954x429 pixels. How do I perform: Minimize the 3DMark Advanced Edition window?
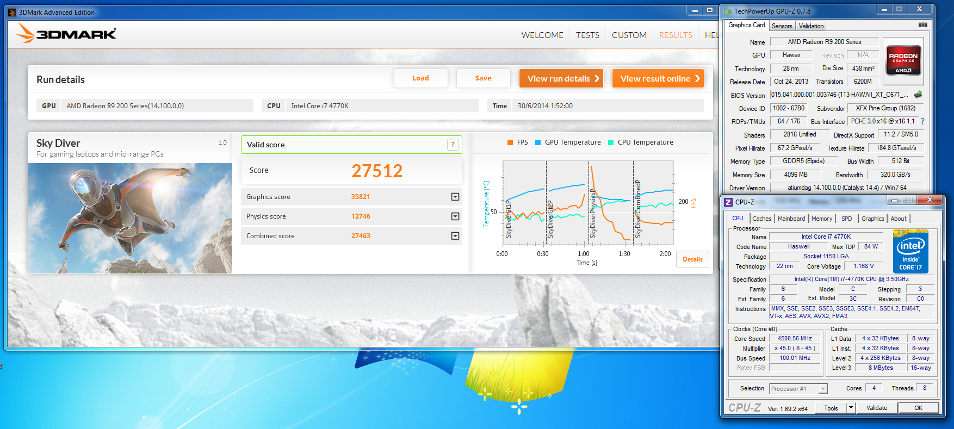coord(695,10)
